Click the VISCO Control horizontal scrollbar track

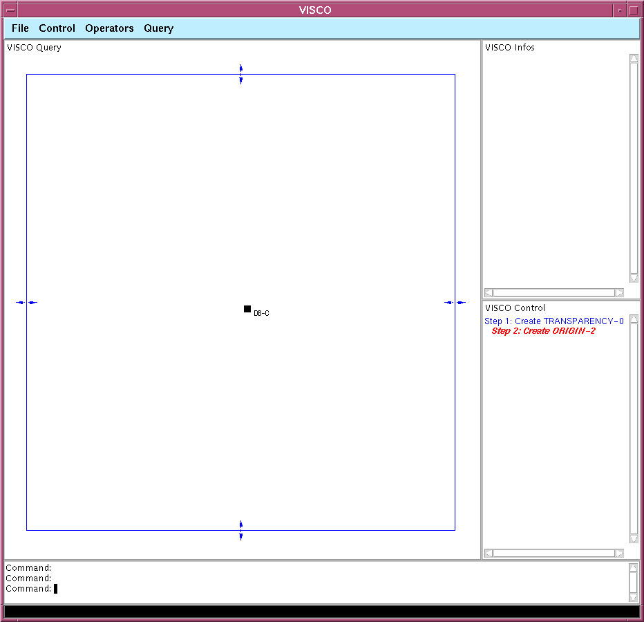[x=554, y=554]
